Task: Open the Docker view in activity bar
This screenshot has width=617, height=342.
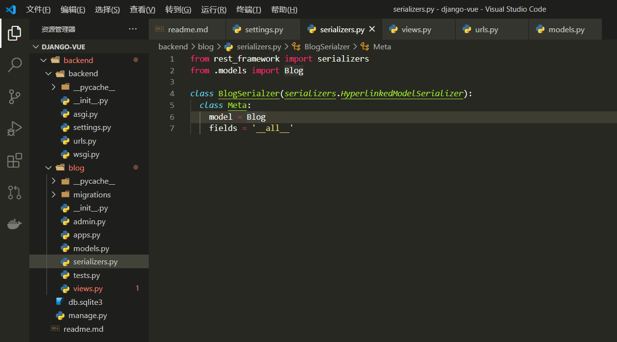Action: [15, 224]
